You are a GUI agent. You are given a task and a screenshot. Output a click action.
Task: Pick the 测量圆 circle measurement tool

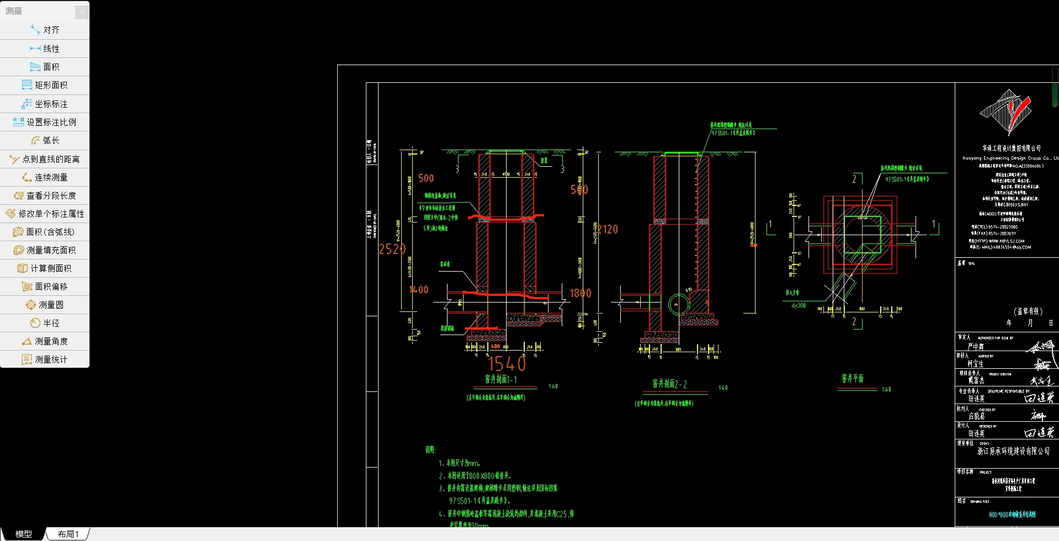[x=45, y=305]
